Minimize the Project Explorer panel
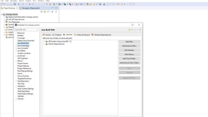 (x=53, y=8)
